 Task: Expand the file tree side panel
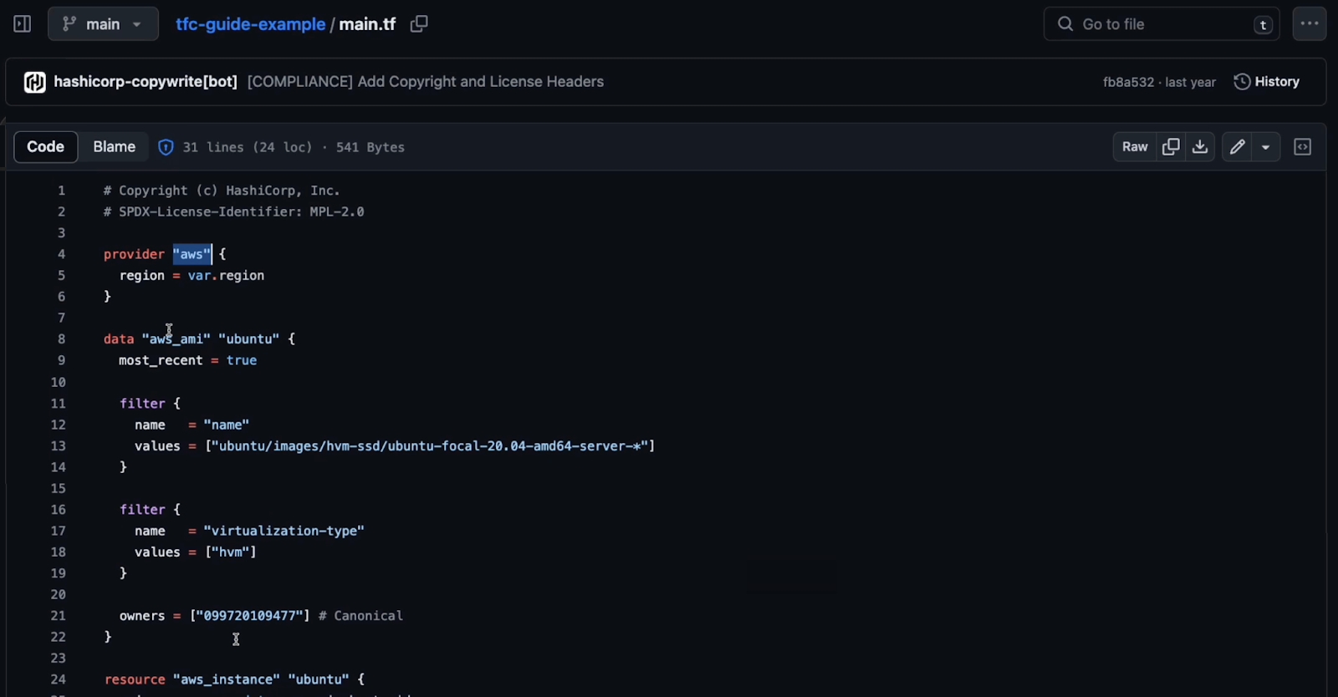coord(23,24)
